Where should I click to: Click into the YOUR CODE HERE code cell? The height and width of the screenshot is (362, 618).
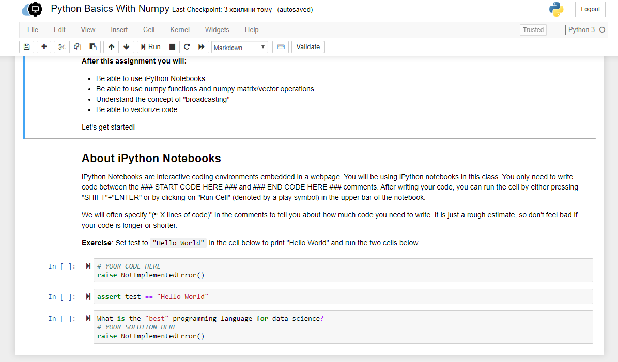click(343, 271)
